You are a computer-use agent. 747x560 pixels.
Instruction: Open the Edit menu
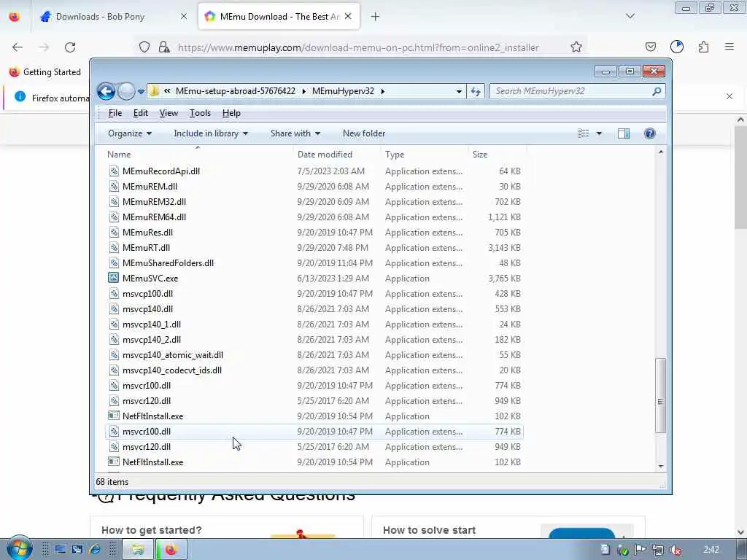(x=141, y=113)
